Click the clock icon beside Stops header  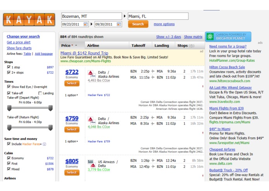click(x=192, y=46)
